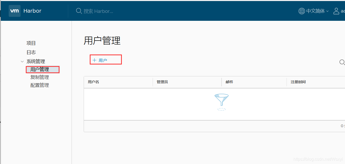The image size is (345, 164).
Task: Click the globe language icon
Action: pyautogui.click(x=302, y=11)
